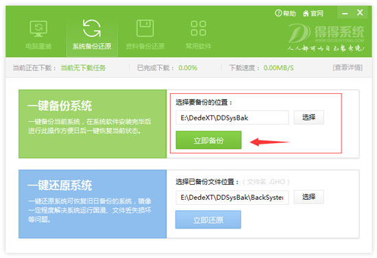
Task: Click the 当前无下载任务 status text
Action: [x=83, y=68]
